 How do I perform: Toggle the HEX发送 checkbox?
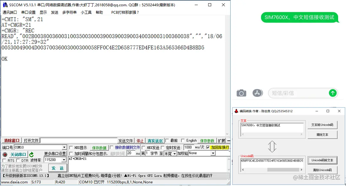pos(143,148)
